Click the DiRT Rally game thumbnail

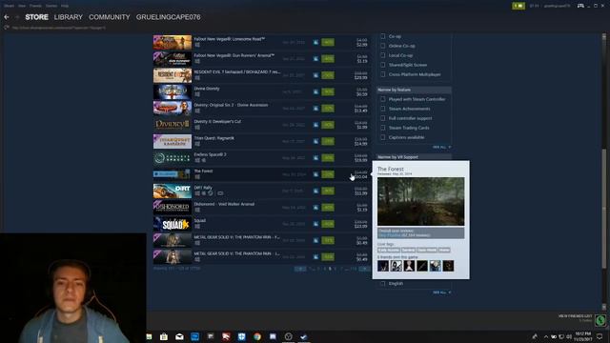[x=173, y=191]
